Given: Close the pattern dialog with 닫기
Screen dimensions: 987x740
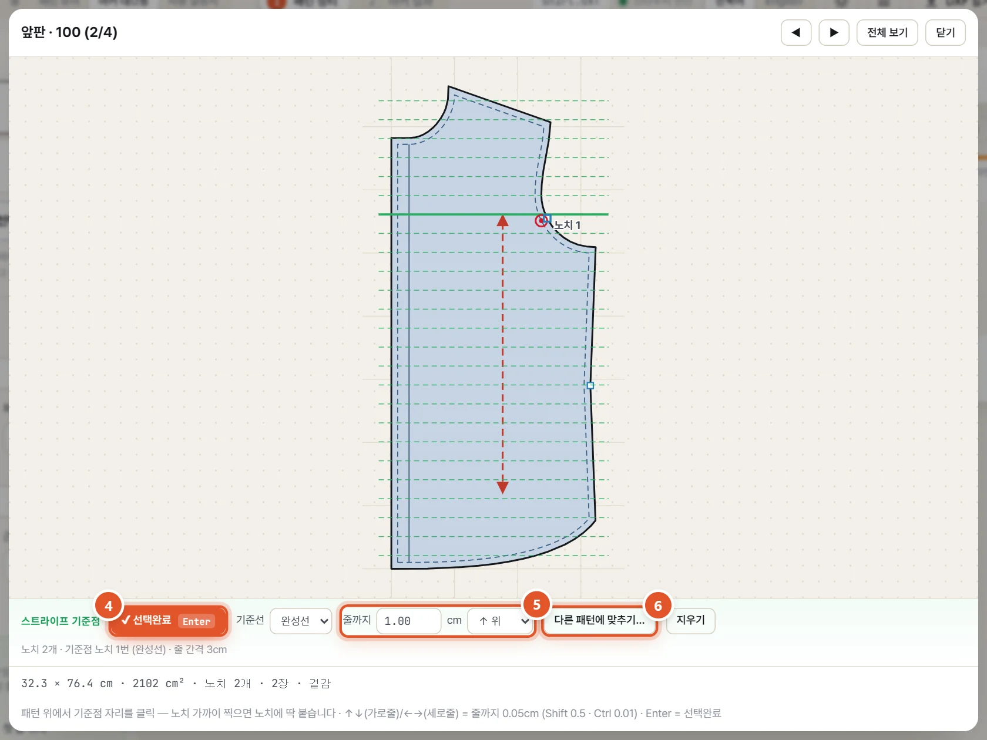Looking at the screenshot, I should 945,32.
